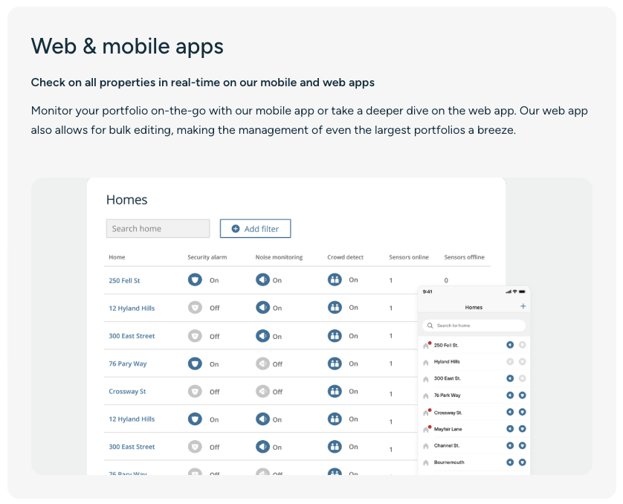Tap the plus icon in mobile Homes header
Screen dimensions: 623x504
click(523, 306)
